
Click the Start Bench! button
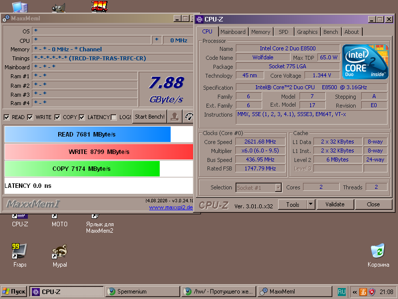pyautogui.click(x=150, y=117)
